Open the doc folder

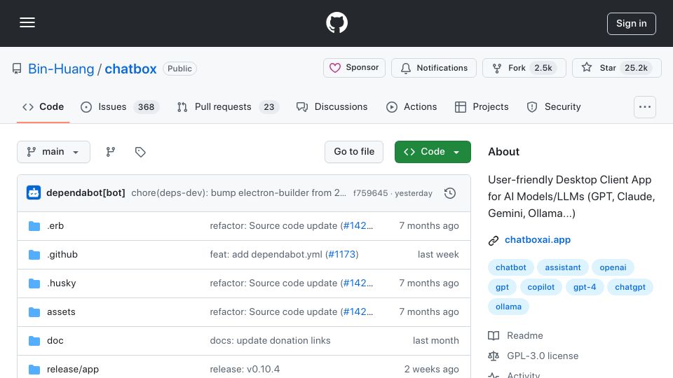coord(55,341)
